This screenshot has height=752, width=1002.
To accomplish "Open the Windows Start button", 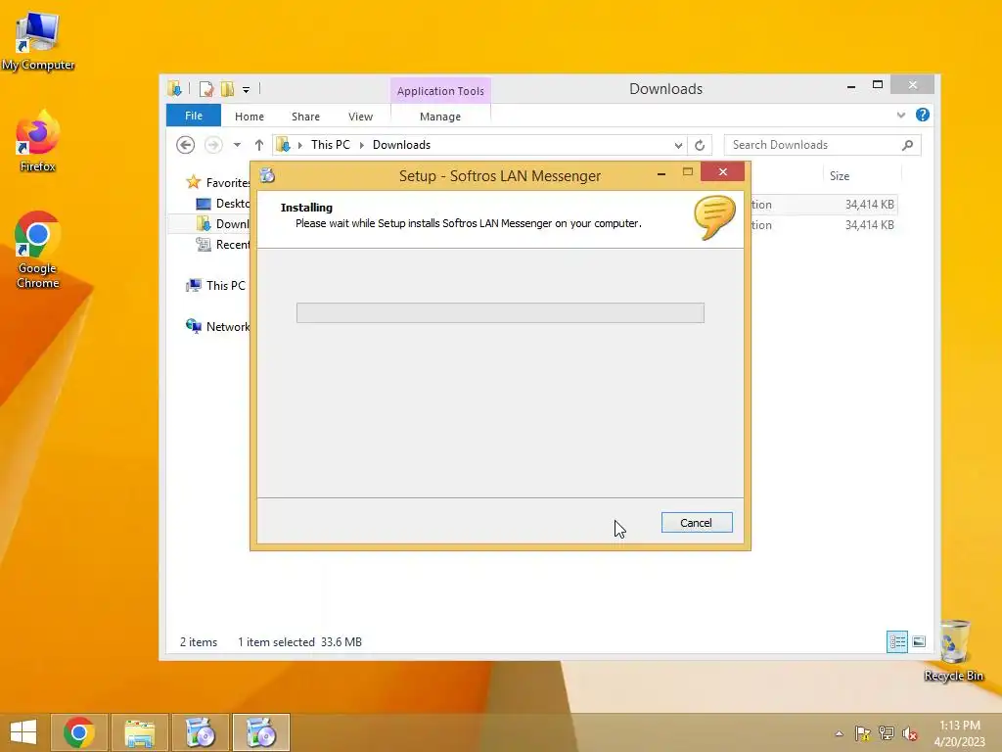I will coord(23,732).
